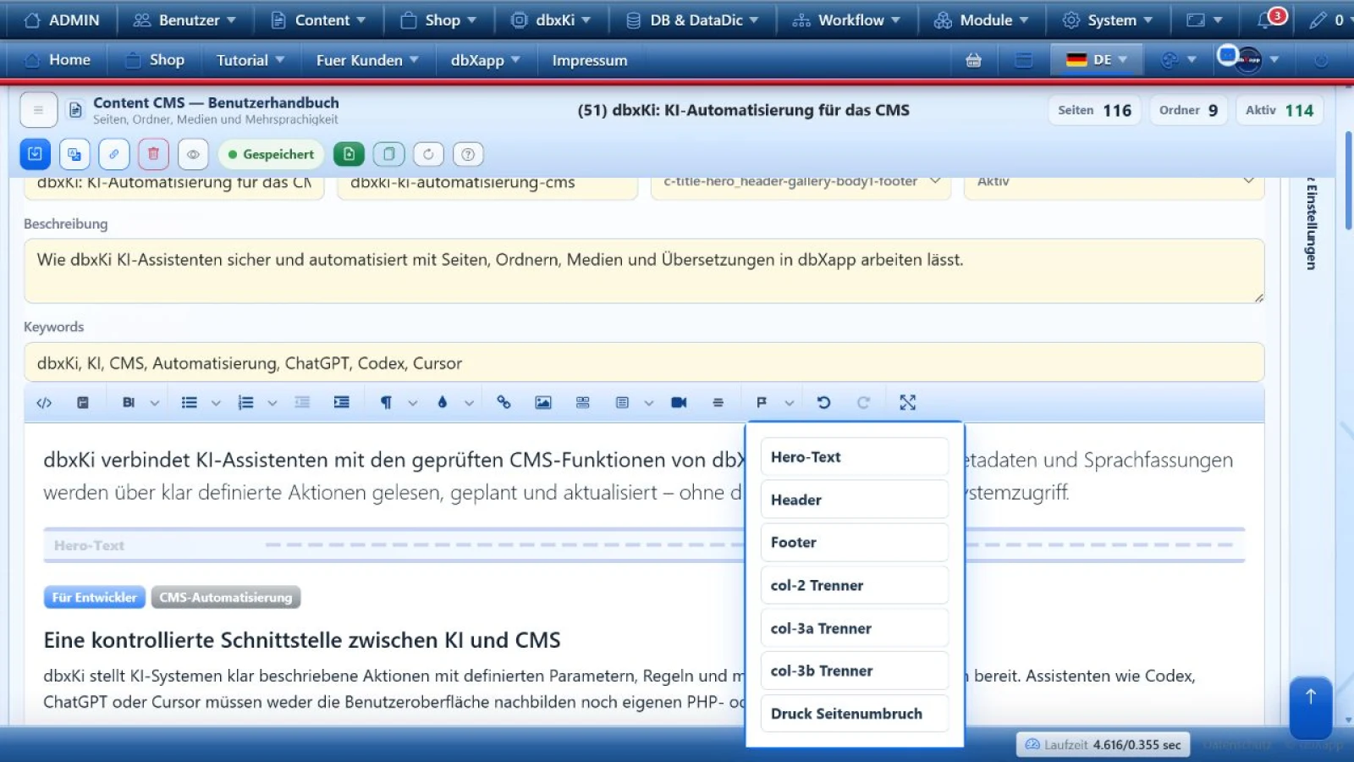This screenshot has height=762, width=1354.
Task: Expand the paragraph format dropdown arrow
Action: (x=413, y=403)
